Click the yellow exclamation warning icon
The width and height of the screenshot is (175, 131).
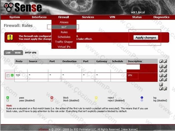click(10, 37)
